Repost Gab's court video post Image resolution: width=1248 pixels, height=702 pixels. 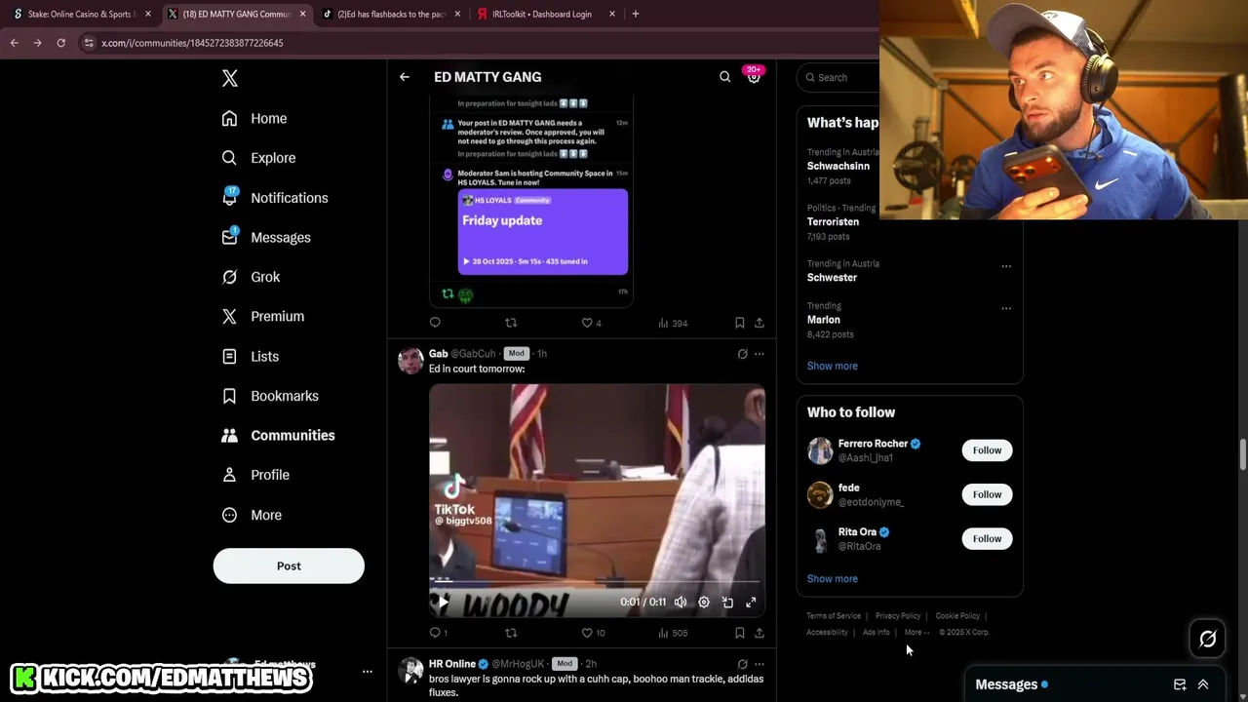[x=511, y=633]
